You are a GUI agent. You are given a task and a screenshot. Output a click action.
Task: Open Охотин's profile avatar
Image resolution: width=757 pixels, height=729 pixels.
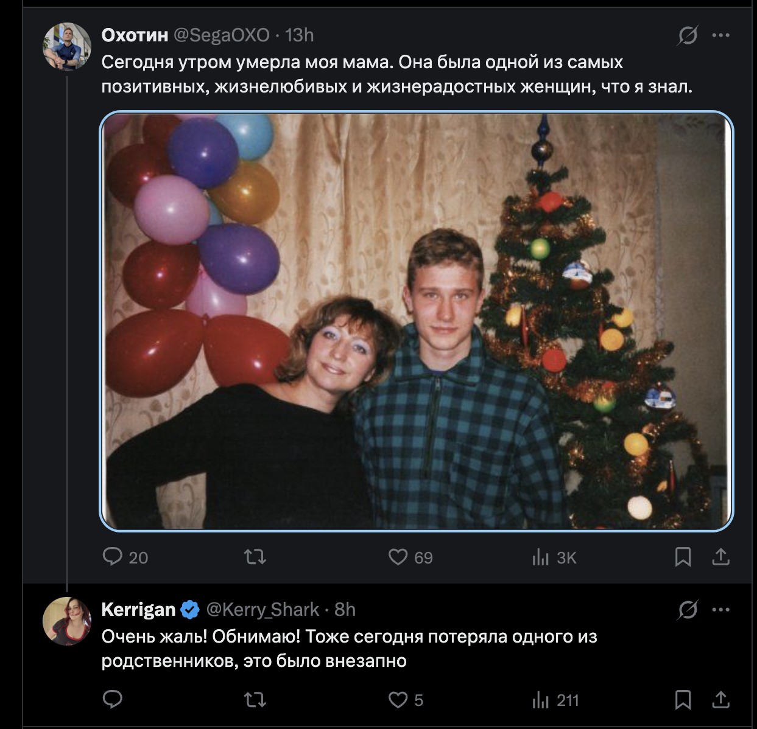coord(66,47)
